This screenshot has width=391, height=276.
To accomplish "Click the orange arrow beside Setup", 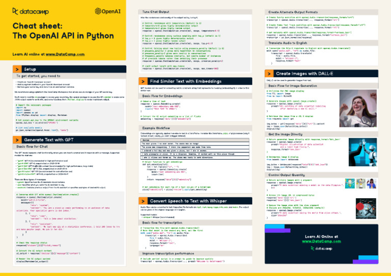I will [17, 69].
